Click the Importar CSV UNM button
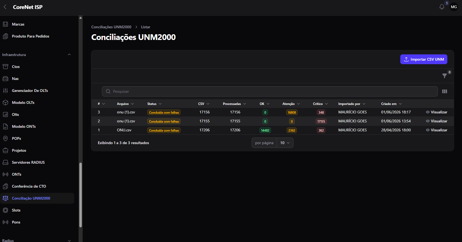 point(424,59)
